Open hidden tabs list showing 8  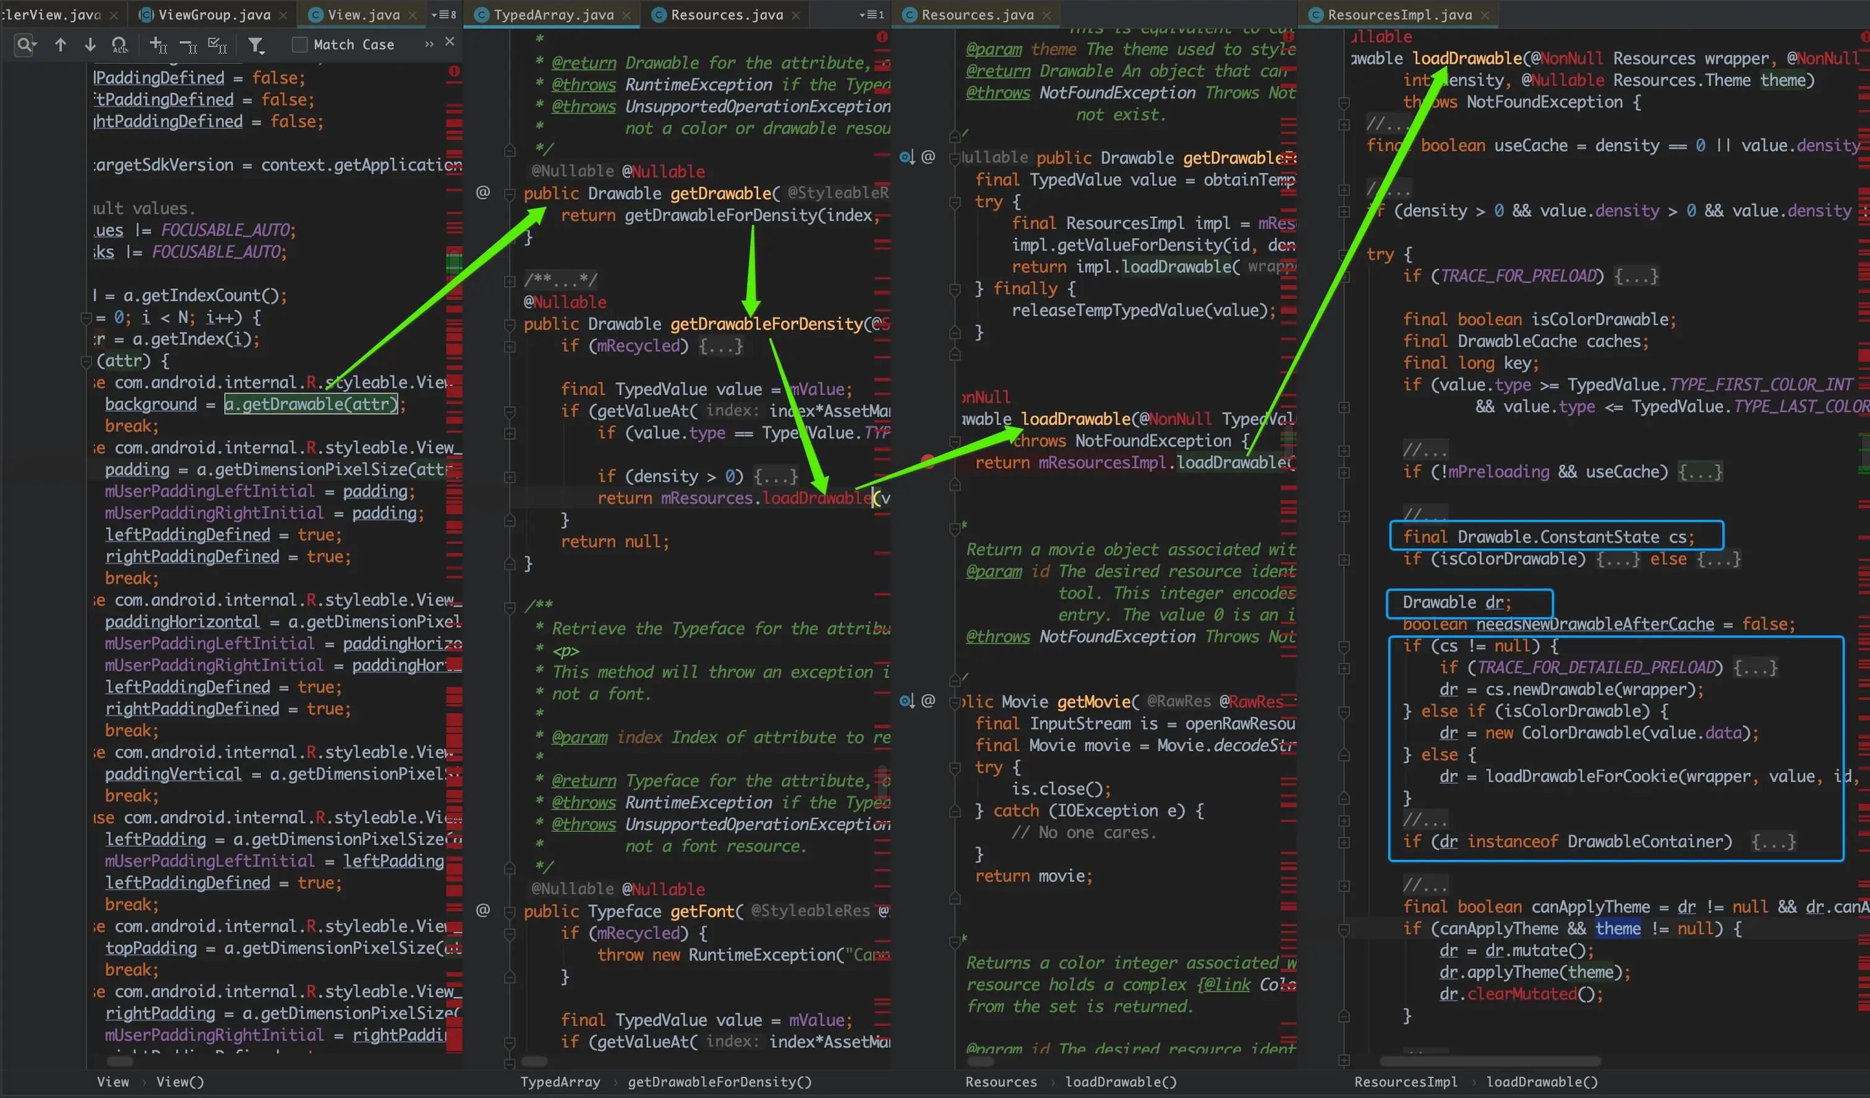pos(444,15)
